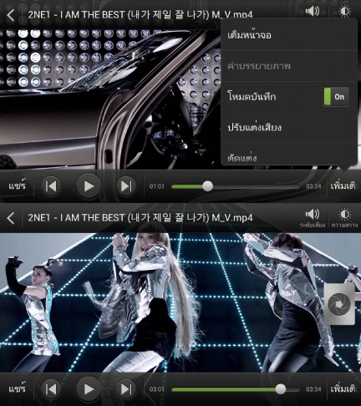The height and width of the screenshot is (406, 361).
Task: Click total time 03:34 in bottom player
Action: (x=313, y=389)
